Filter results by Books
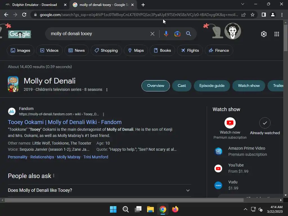The image size is (288, 216). [x=162, y=50]
